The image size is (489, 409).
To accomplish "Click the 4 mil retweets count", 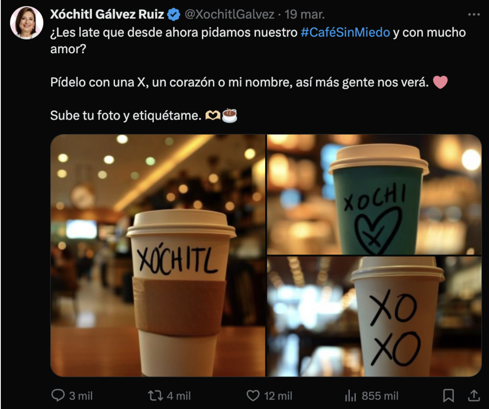I will [x=178, y=396].
